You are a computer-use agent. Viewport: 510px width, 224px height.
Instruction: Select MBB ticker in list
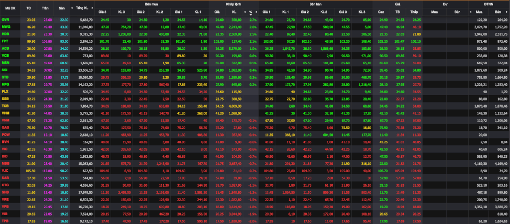tap(5, 163)
